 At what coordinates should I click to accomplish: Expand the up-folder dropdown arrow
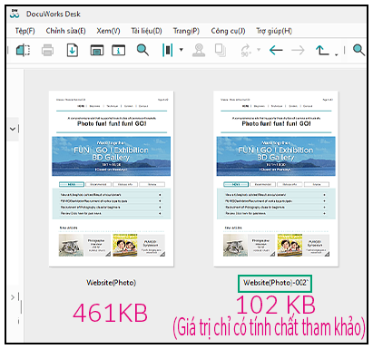[337, 54]
